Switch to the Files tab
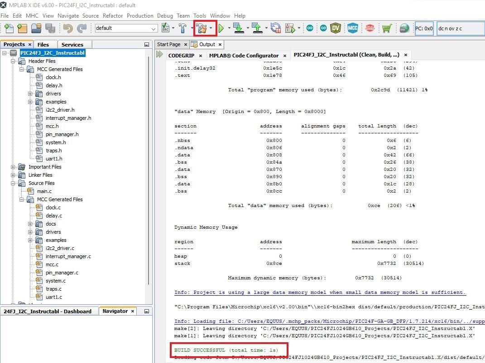Image resolution: width=485 pixels, height=363 pixels. 43,45
